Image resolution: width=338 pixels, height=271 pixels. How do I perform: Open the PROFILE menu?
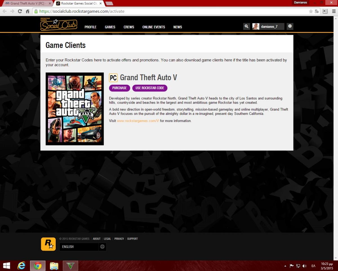(90, 27)
